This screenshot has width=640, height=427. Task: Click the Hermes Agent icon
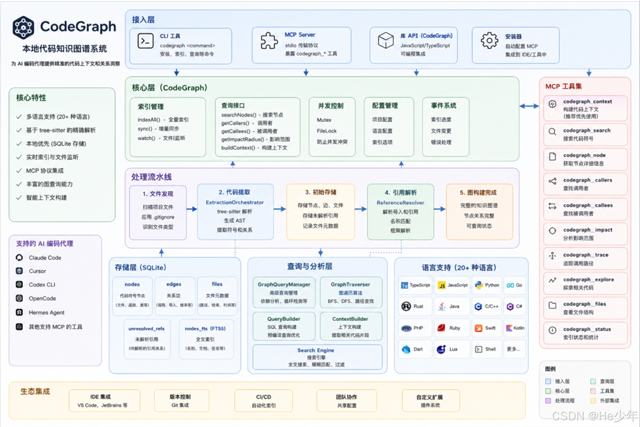tap(19, 312)
